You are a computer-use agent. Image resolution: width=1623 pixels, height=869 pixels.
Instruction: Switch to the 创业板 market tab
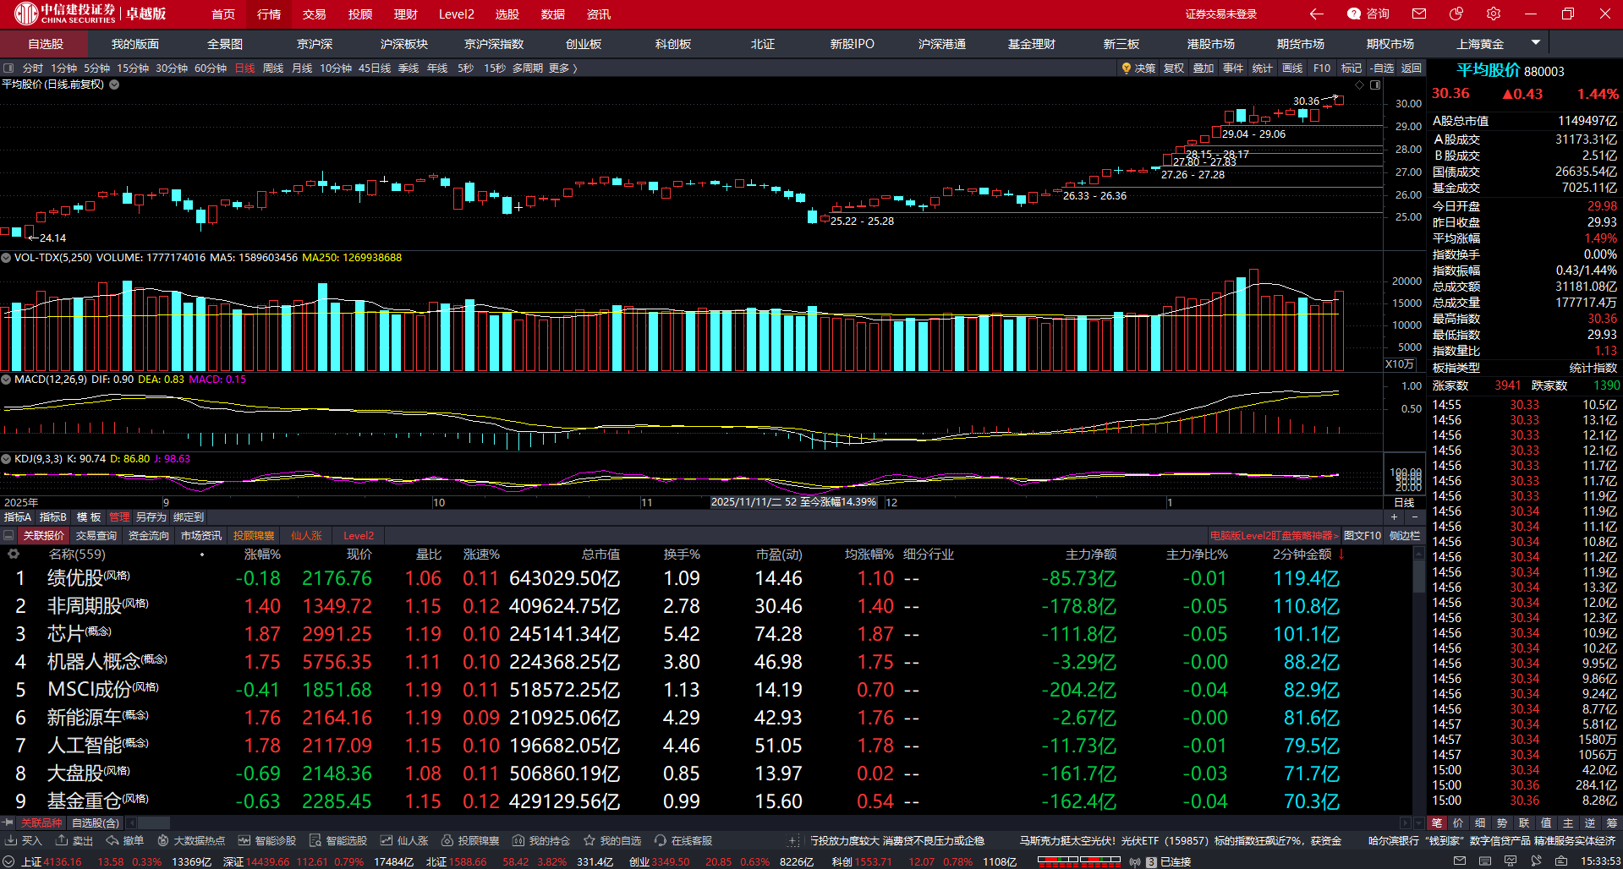click(x=584, y=44)
